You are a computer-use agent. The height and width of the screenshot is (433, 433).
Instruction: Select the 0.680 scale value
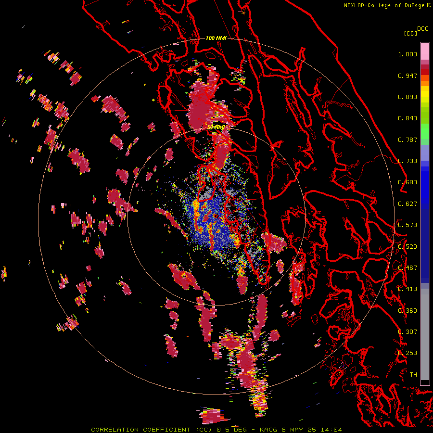click(x=408, y=182)
